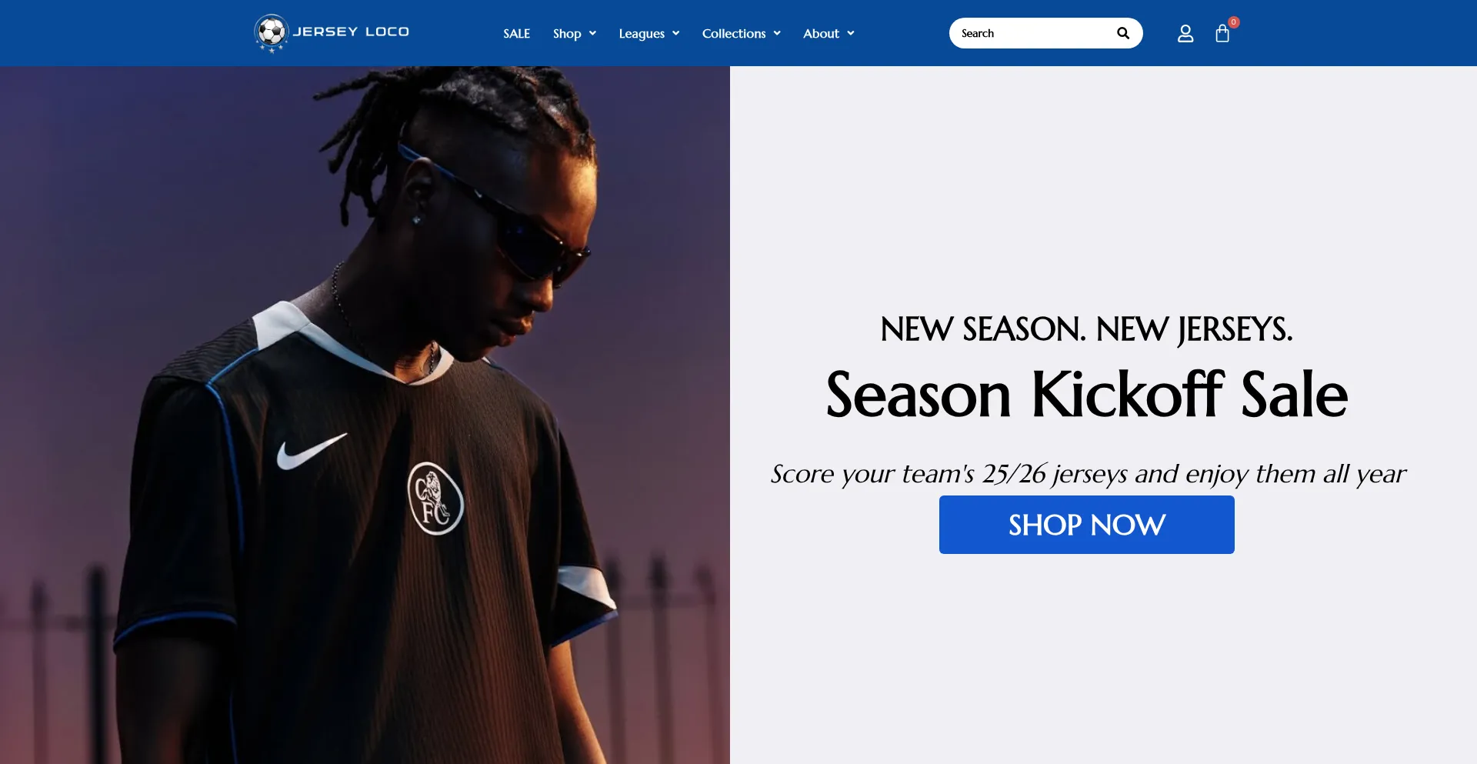Click the NEW SEASON. NEW JERSEYS. text
Viewport: 1477px width, 764px height.
(x=1086, y=329)
